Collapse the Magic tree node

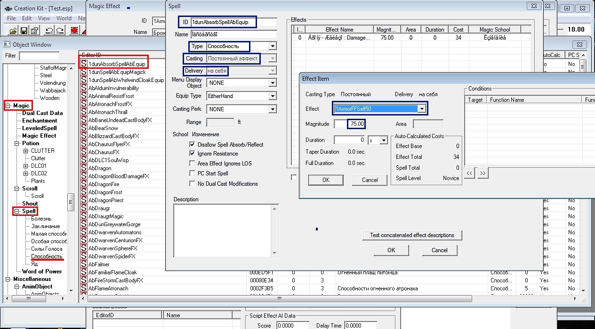click(x=9, y=106)
